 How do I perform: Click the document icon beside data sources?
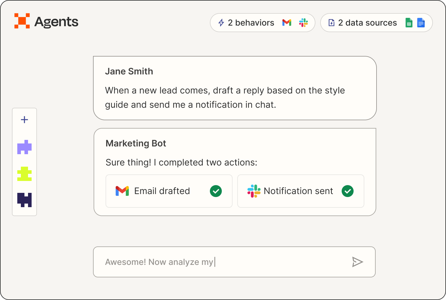[x=332, y=23]
